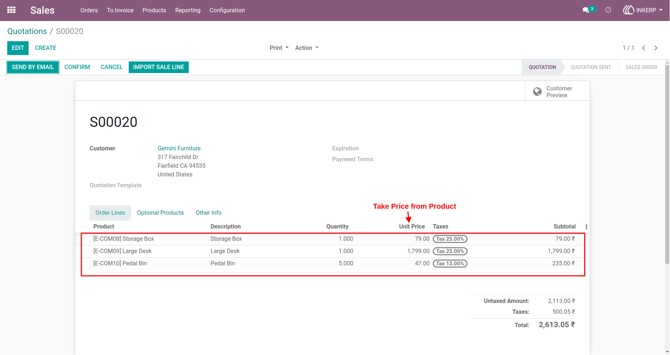
Task: Open the Configuration menu
Action: 227,10
